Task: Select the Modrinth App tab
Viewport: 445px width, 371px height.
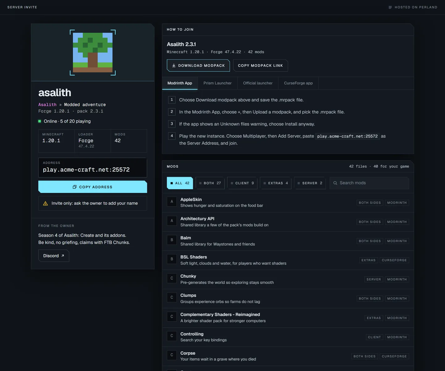Action: pyautogui.click(x=180, y=83)
